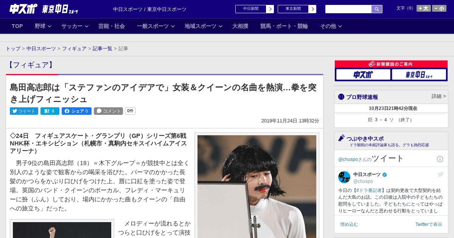Click the verified badge beside 中日スポーツ
The width and height of the screenshot is (454, 238).
pos(385,175)
